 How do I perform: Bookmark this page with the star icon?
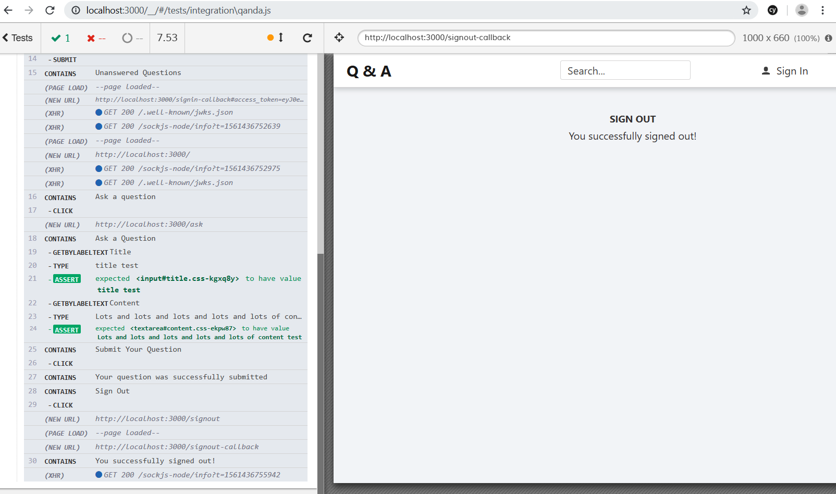746,10
